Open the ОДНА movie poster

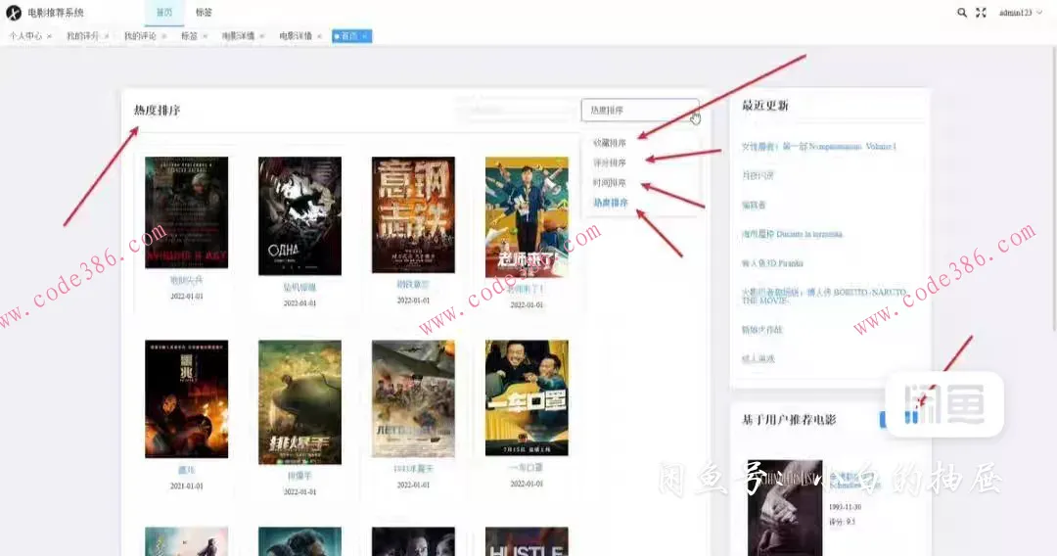click(300, 215)
